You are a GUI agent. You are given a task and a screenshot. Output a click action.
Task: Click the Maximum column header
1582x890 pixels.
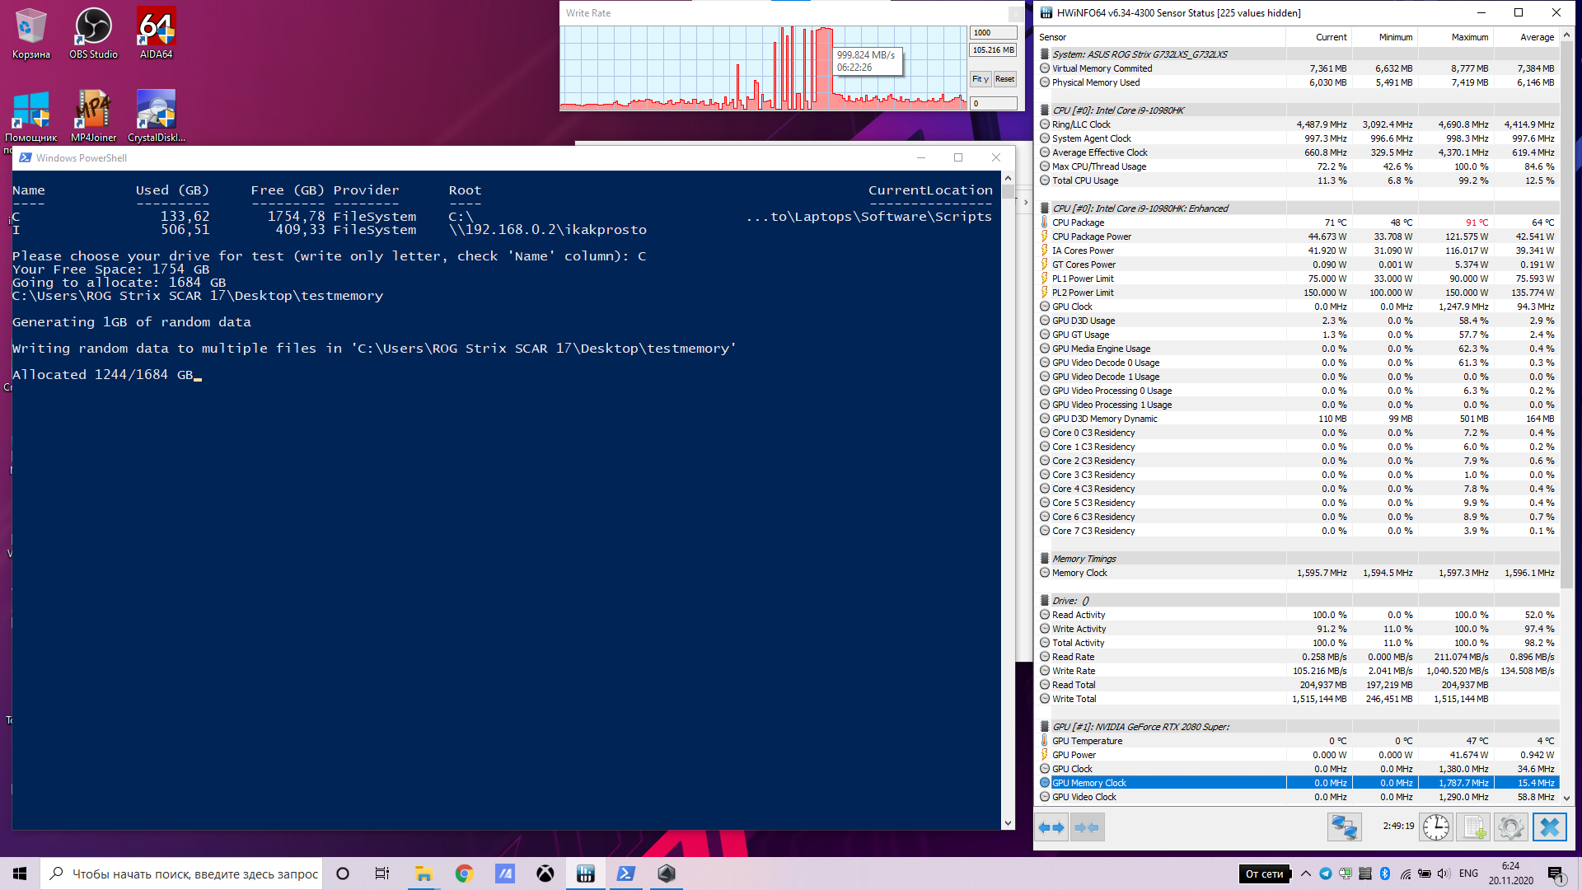(x=1456, y=37)
